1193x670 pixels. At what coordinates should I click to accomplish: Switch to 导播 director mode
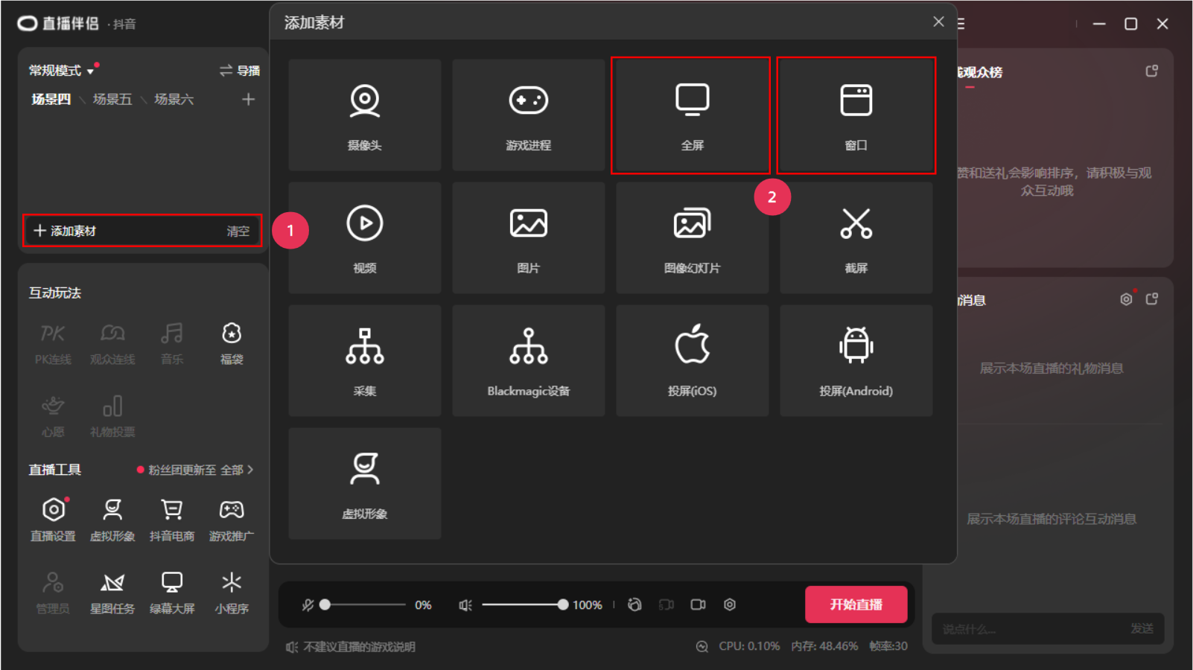240,71
